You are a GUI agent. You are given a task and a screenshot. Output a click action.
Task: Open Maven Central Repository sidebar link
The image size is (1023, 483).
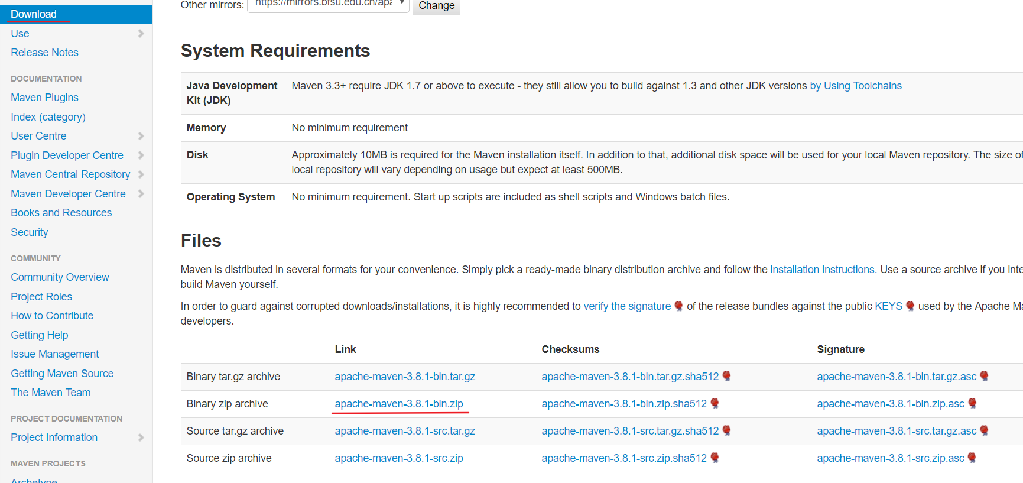(70, 174)
